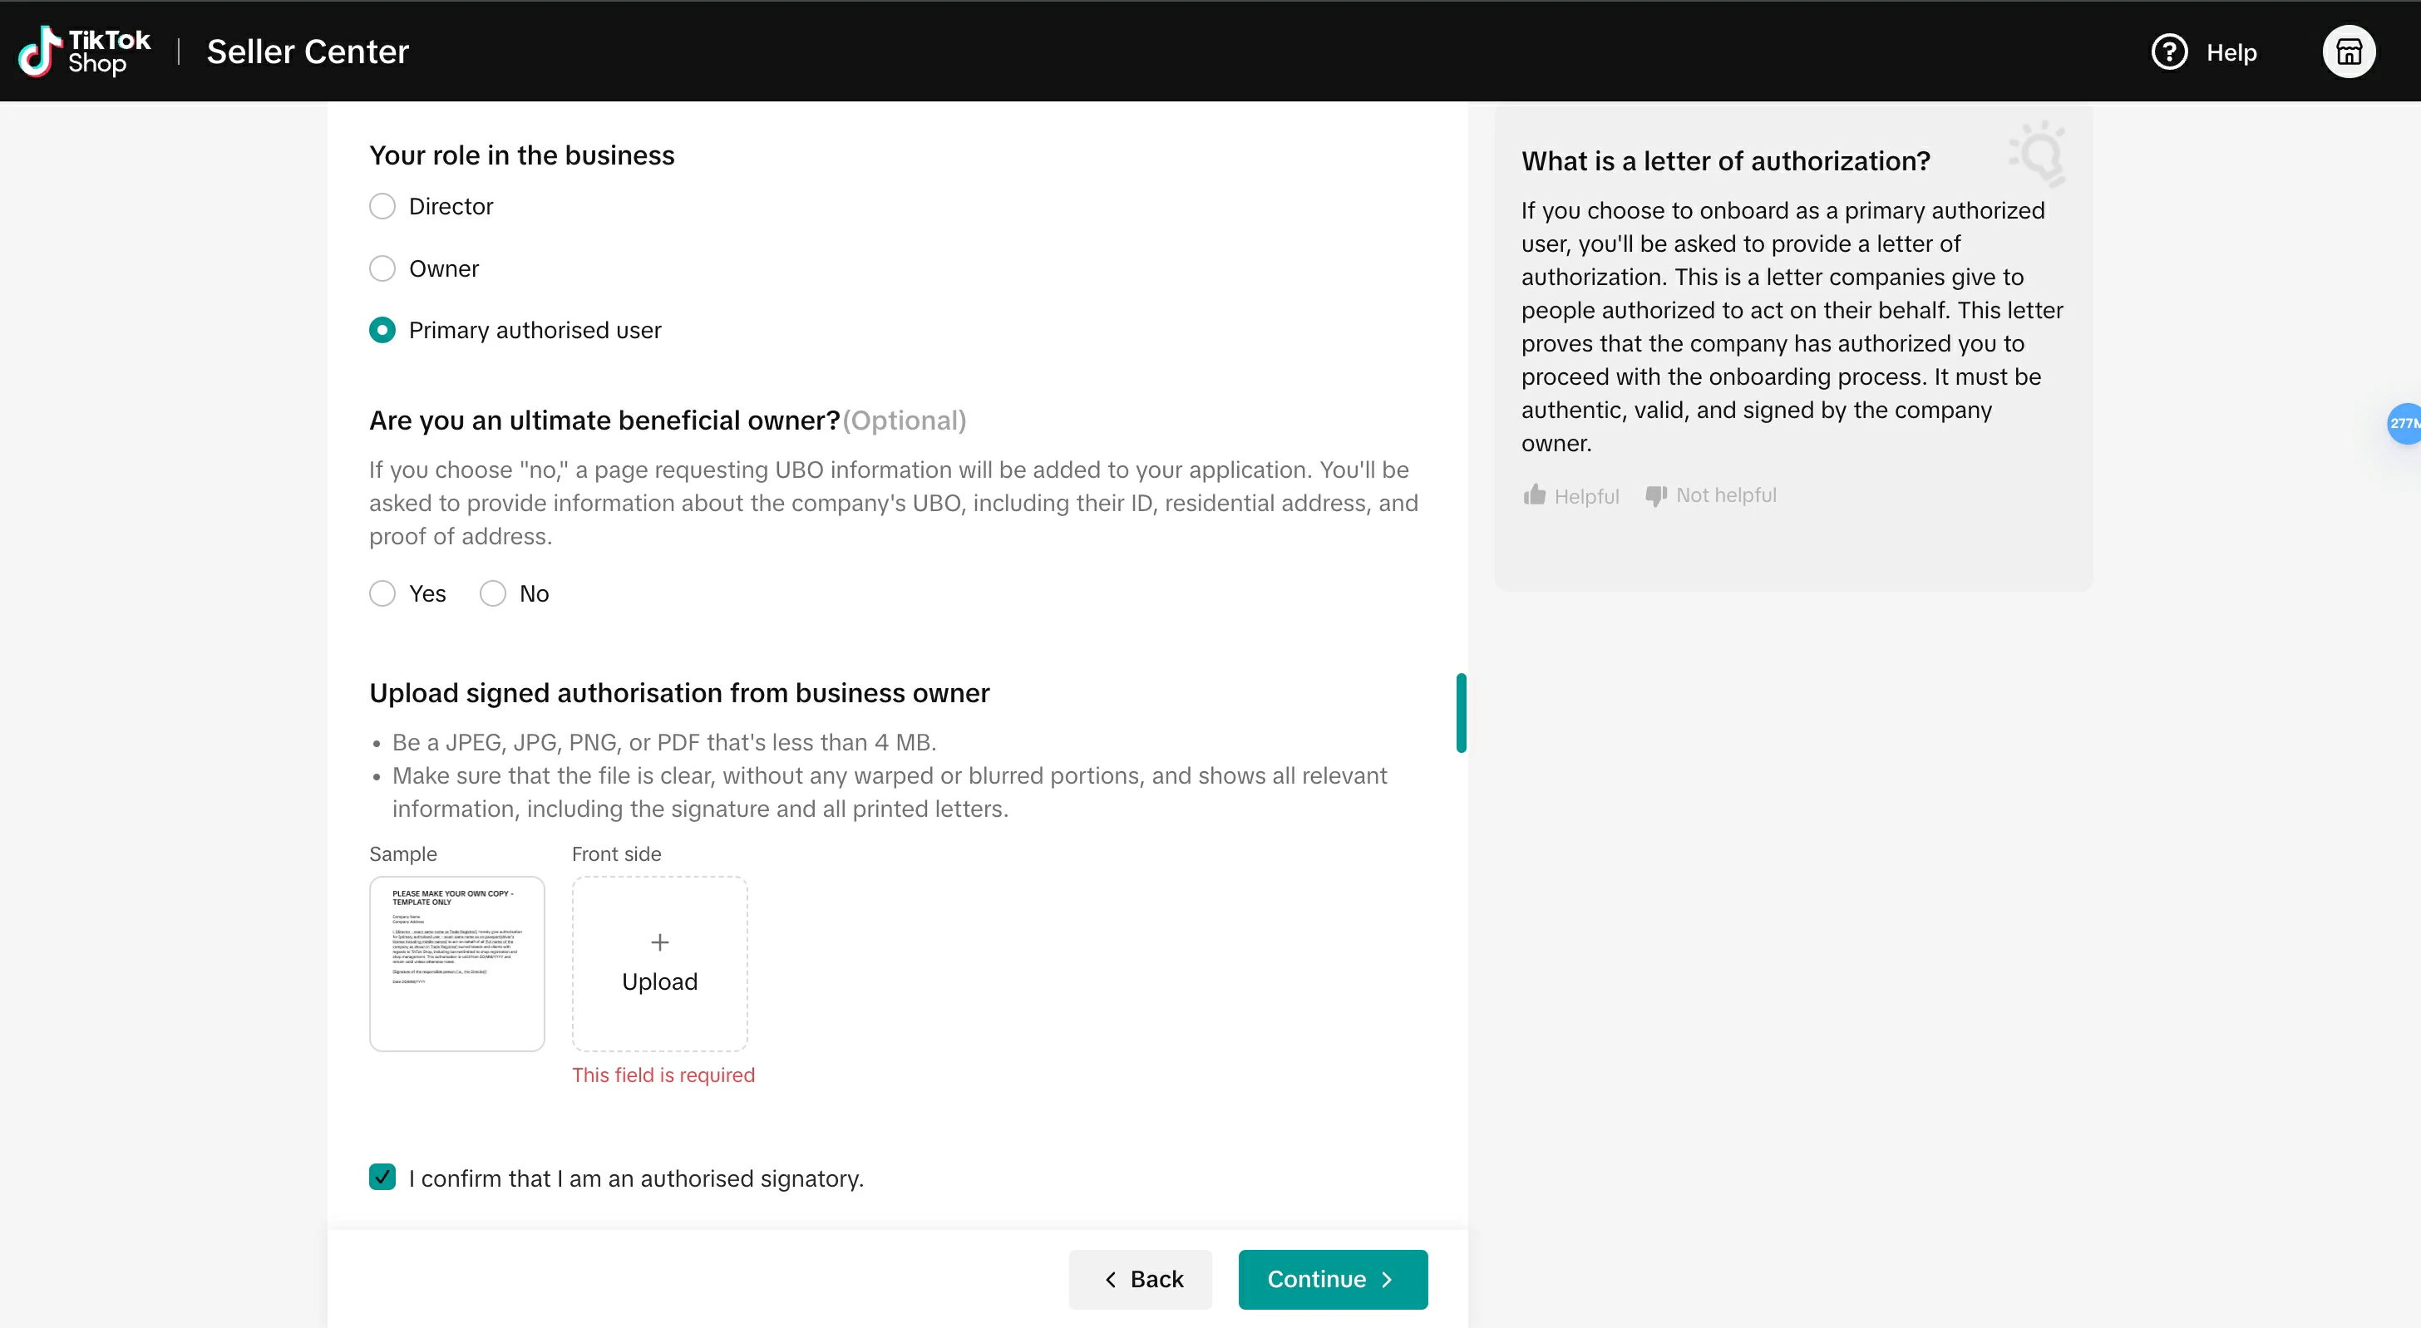Go Back to the previous step
The image size is (2421, 1328).
tap(1140, 1279)
